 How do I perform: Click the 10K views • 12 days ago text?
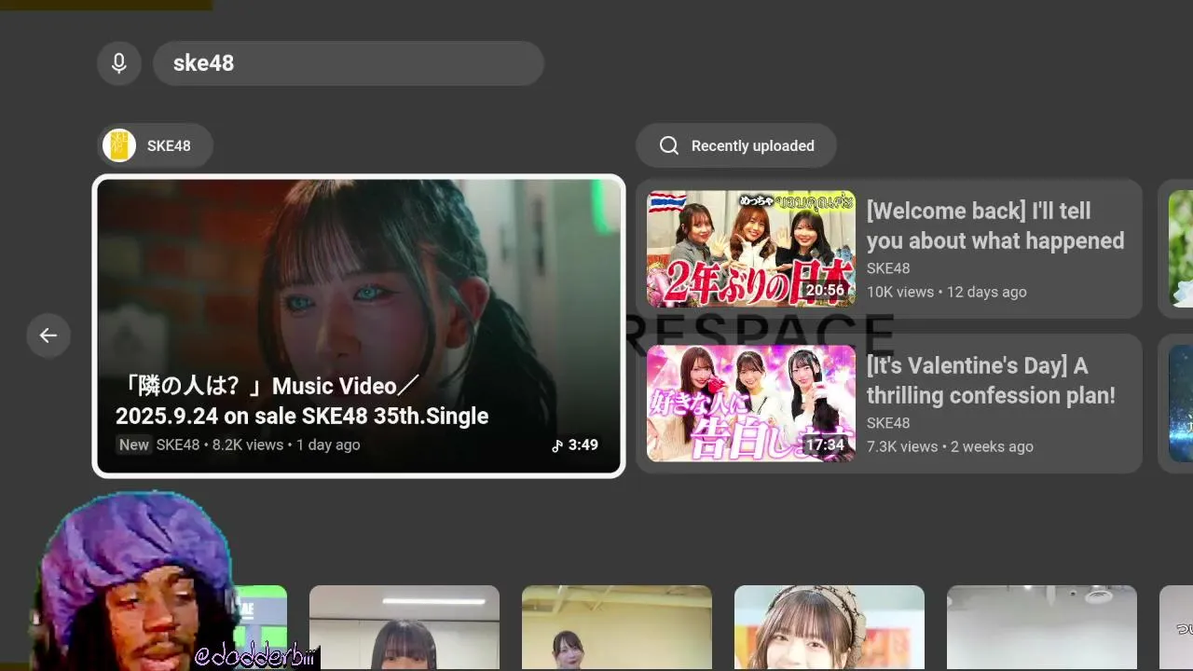click(947, 292)
